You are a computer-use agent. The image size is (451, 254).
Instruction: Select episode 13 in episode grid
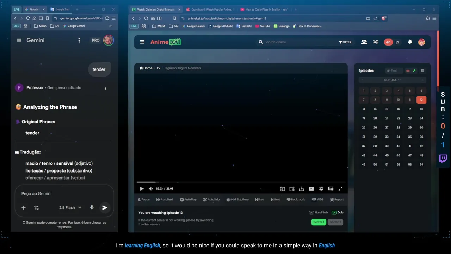[364, 109]
